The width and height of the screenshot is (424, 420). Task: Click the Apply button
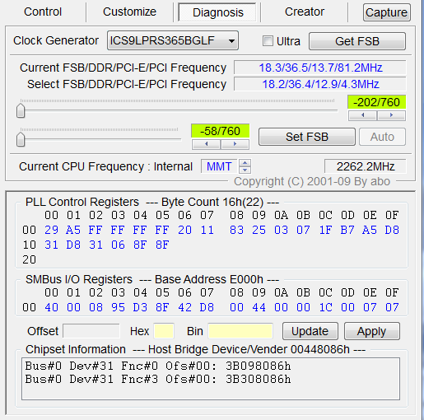point(372,331)
